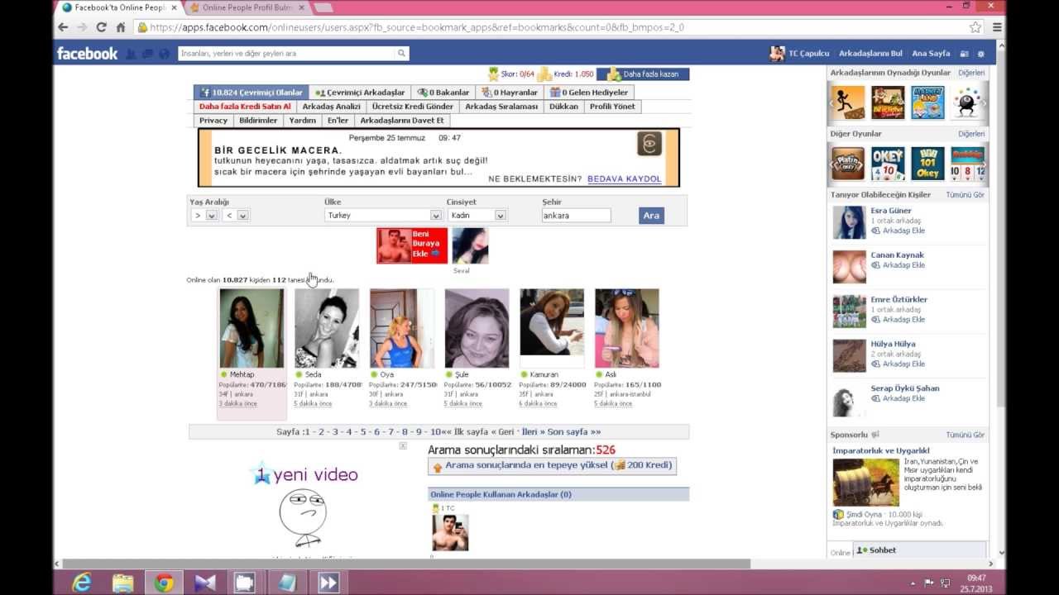
Task: Click Daha fazla kazan button
Action: (643, 74)
